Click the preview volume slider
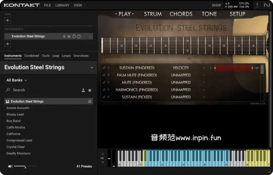Screen dimensions: 273x175 25,166
